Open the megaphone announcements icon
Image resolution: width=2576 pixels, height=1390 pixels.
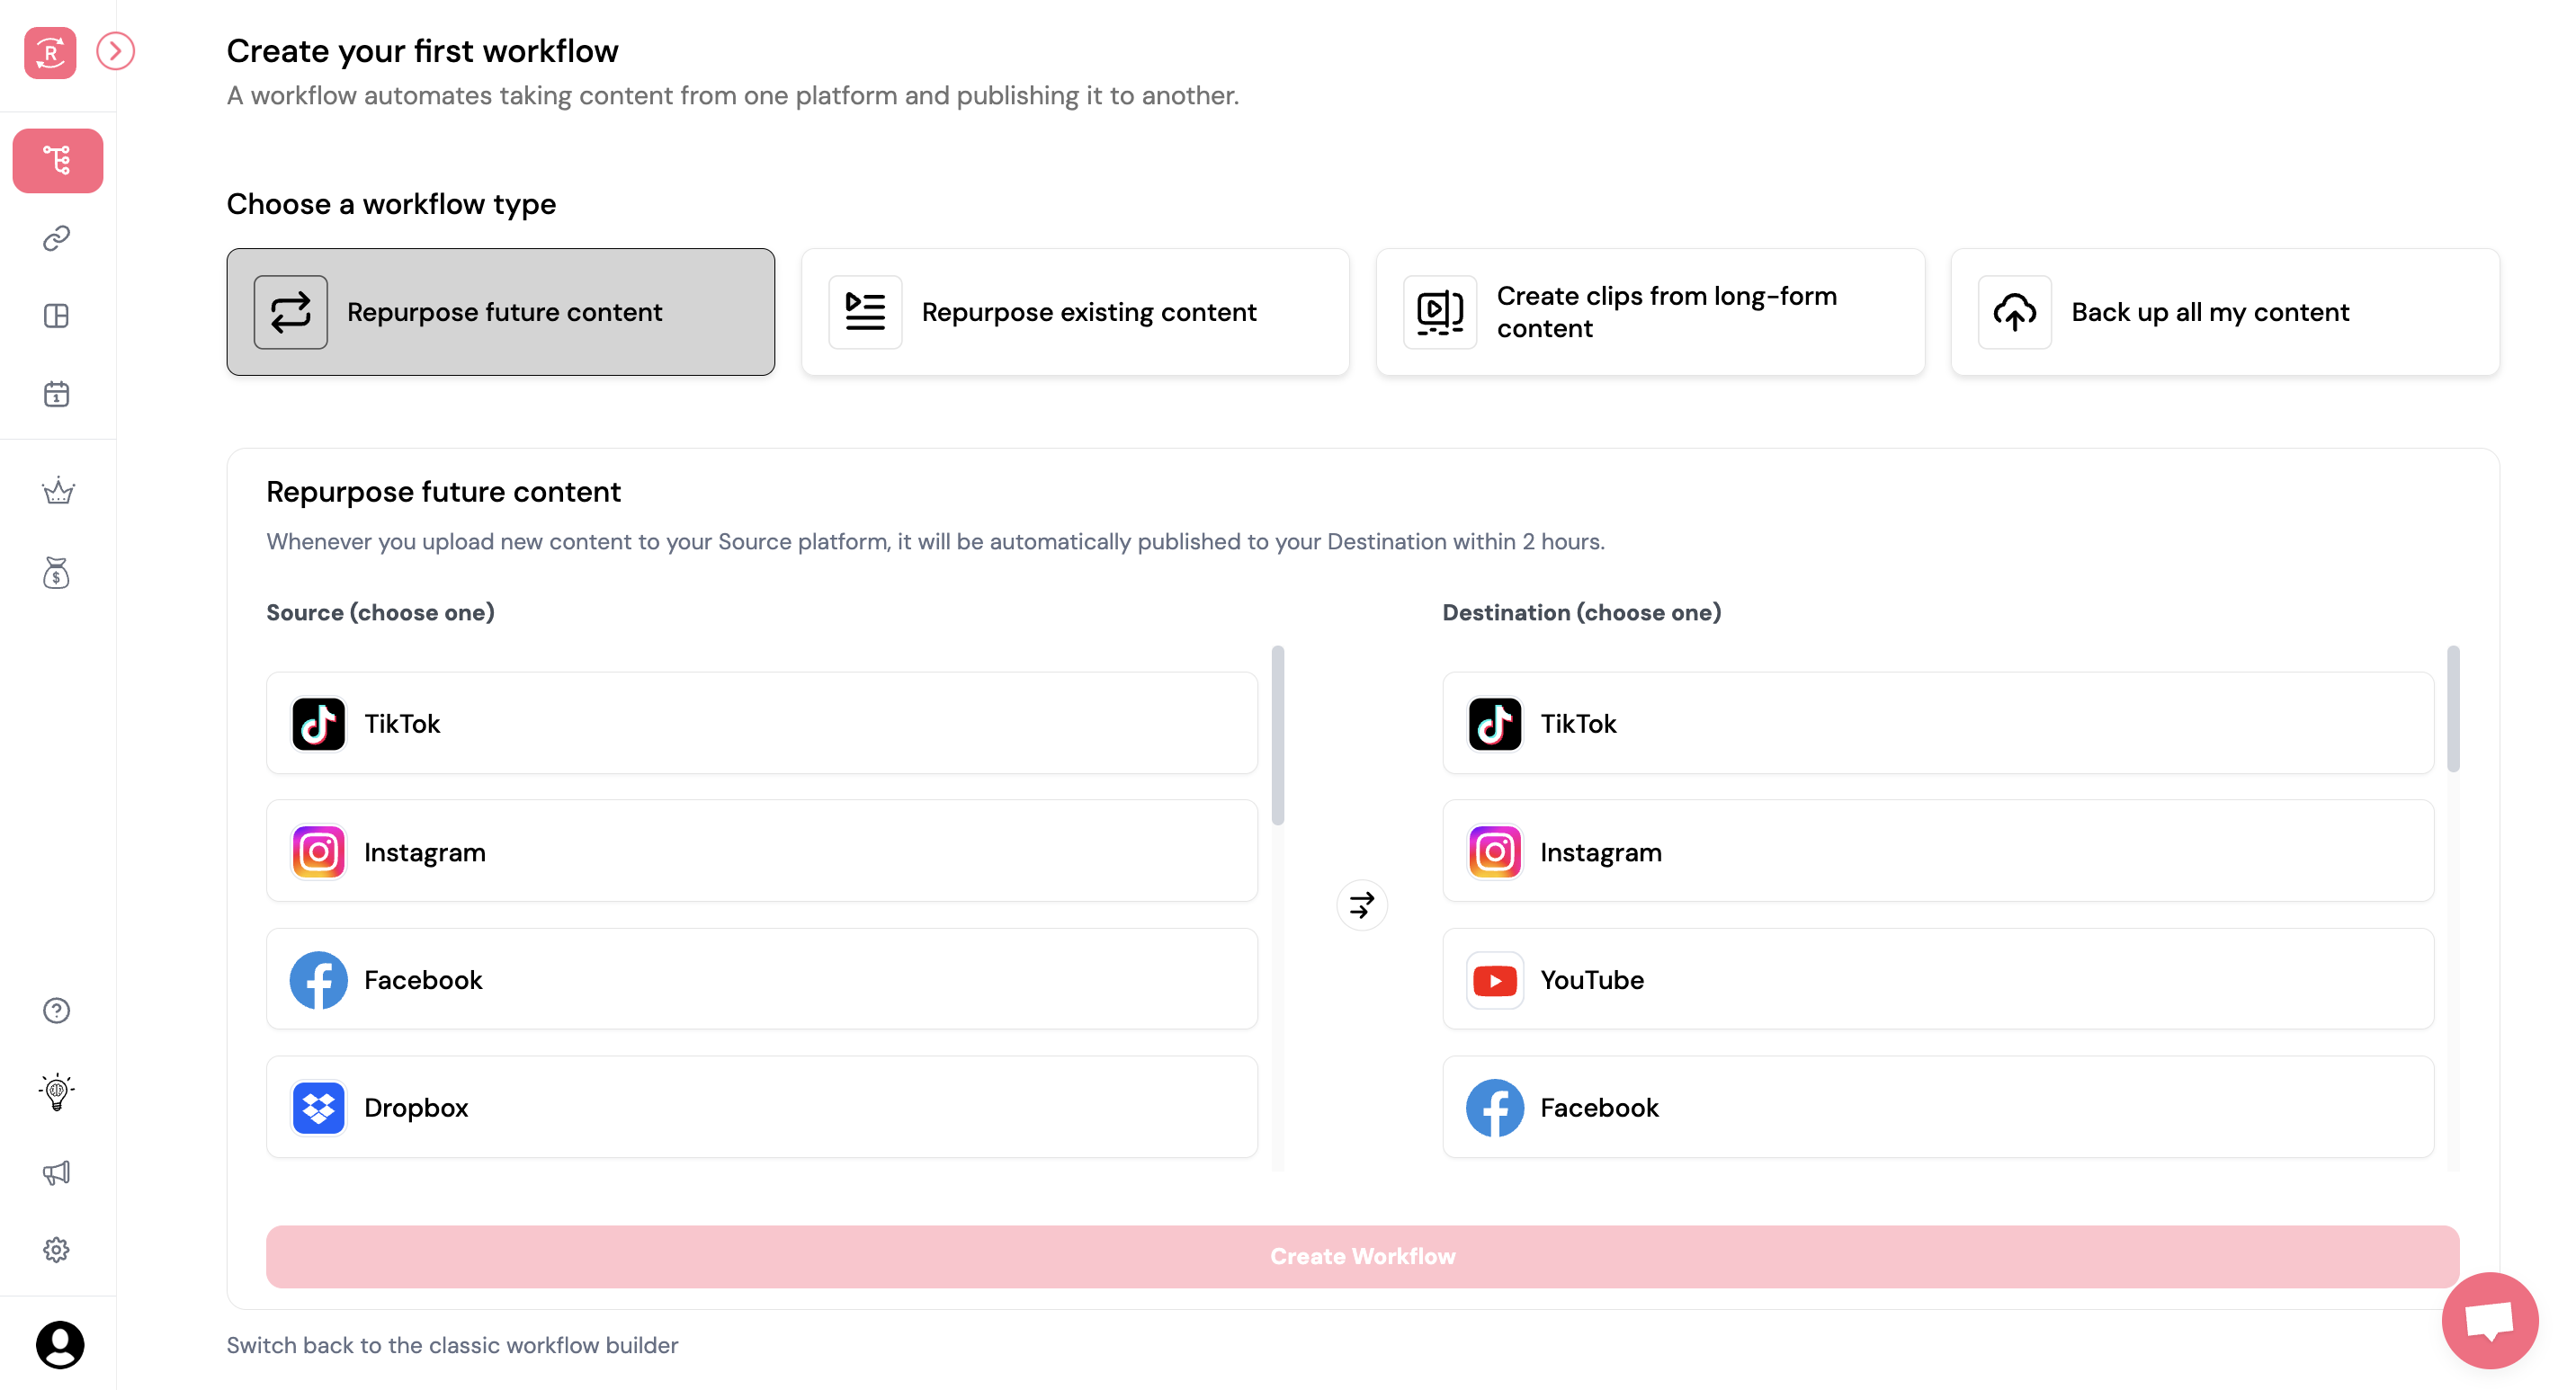point(57,1172)
